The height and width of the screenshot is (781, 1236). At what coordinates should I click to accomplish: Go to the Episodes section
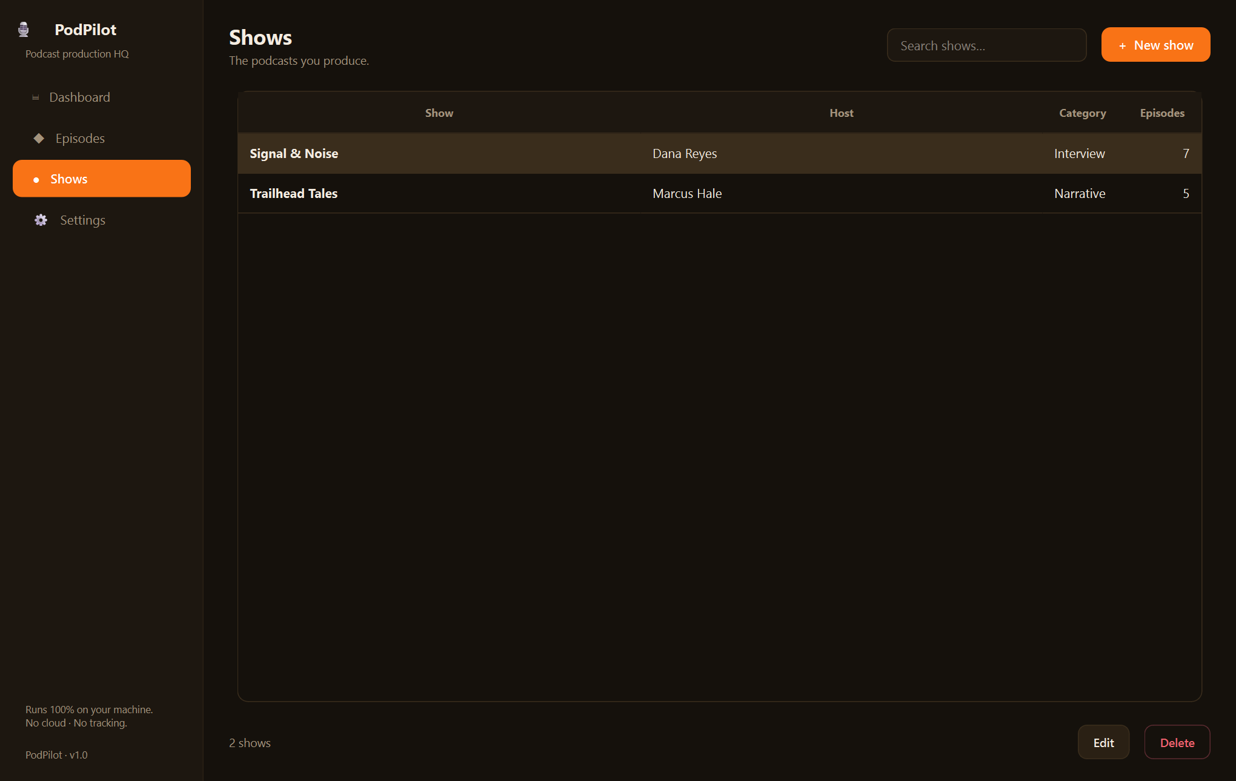click(102, 139)
